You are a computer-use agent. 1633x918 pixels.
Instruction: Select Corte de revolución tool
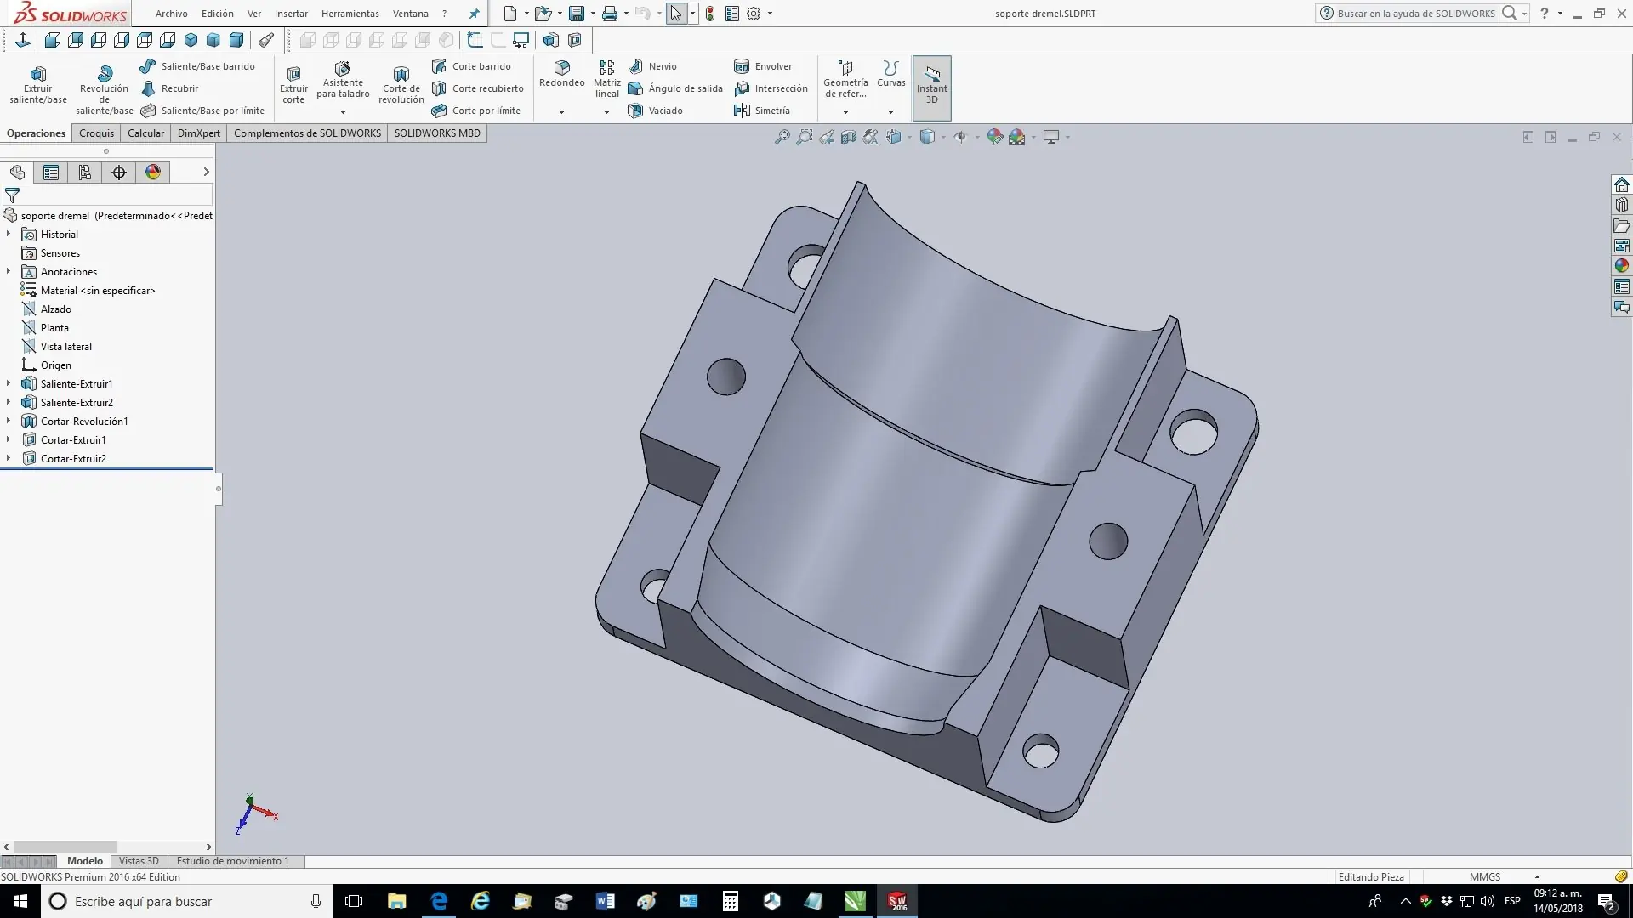(401, 85)
